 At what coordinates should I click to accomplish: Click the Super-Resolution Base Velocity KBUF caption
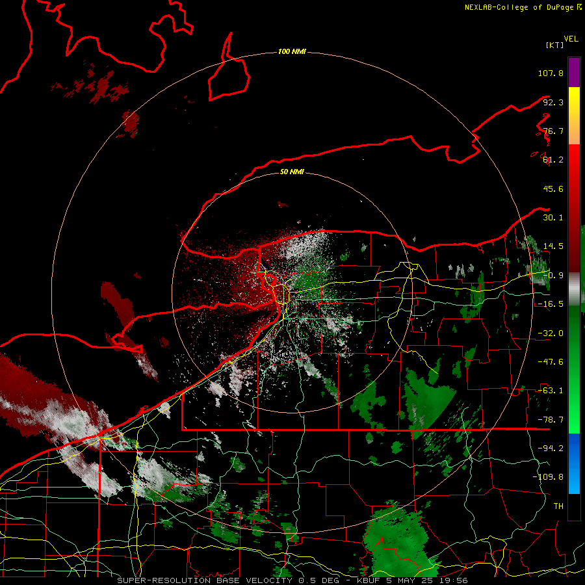(292, 580)
